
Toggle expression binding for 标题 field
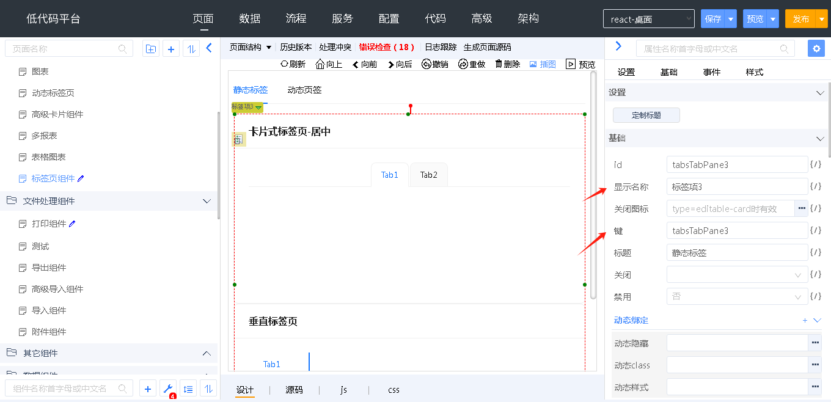coord(816,252)
